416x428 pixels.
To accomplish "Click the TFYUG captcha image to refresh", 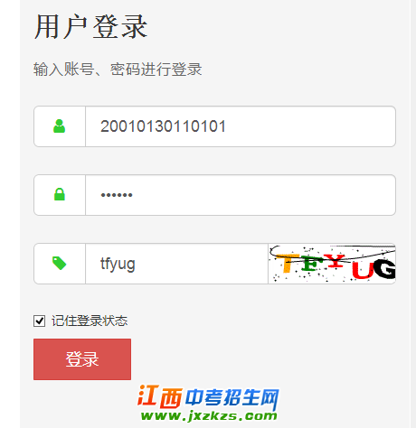I will pyautogui.click(x=332, y=264).
